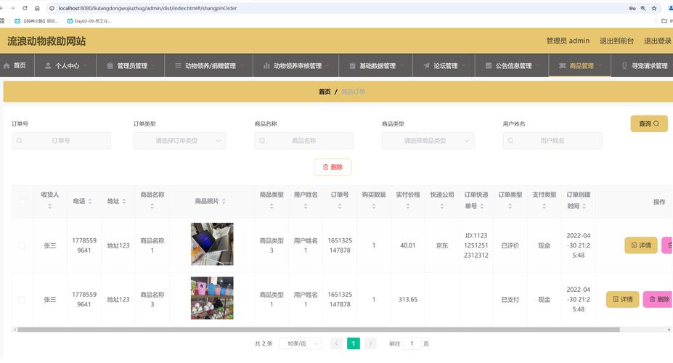This screenshot has width=673, height=363.
Task: Focus the 前往 page number input
Action: tap(412, 343)
